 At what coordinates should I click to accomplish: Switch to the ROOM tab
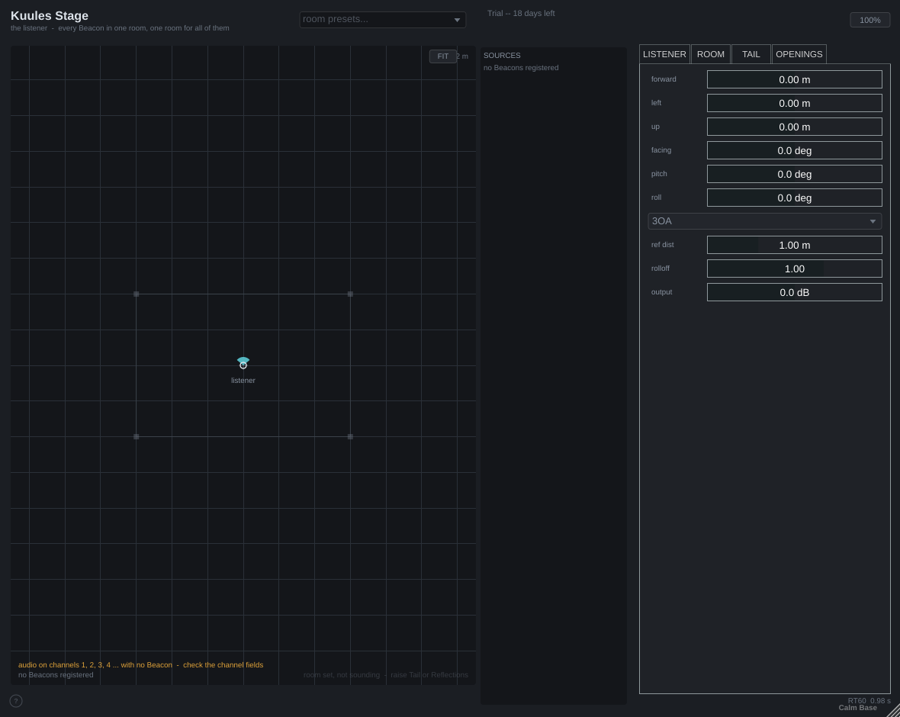tap(711, 54)
